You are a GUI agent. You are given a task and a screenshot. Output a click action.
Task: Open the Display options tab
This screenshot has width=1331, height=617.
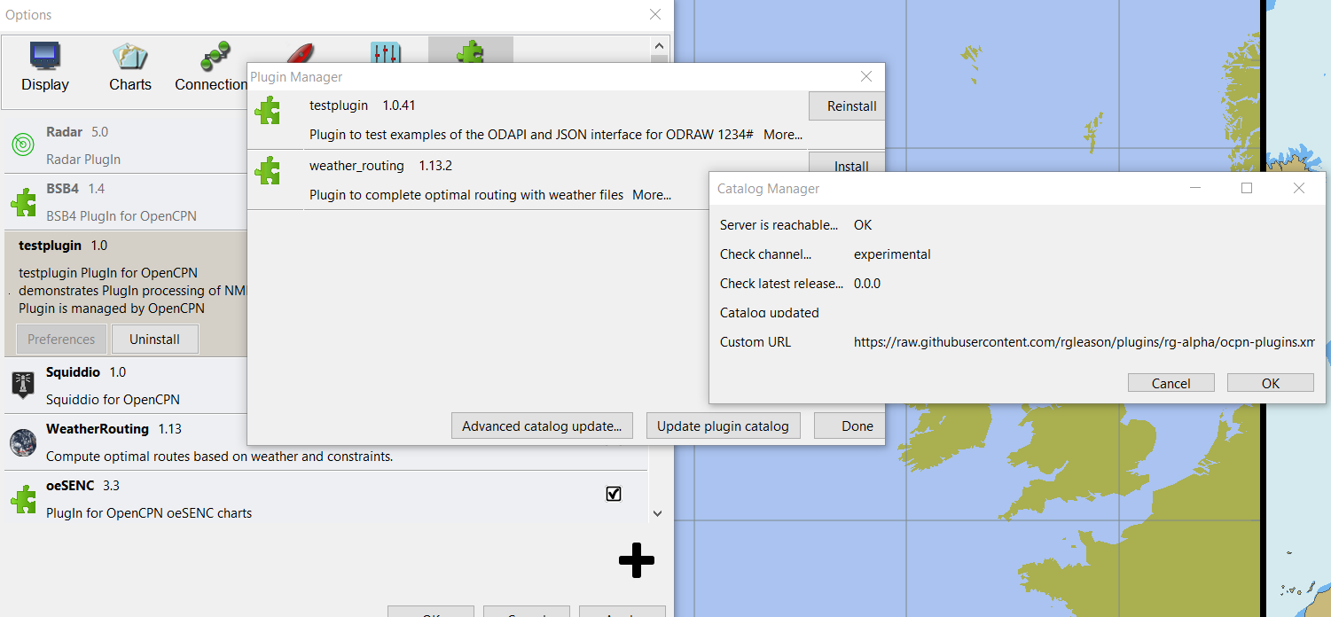click(x=45, y=67)
